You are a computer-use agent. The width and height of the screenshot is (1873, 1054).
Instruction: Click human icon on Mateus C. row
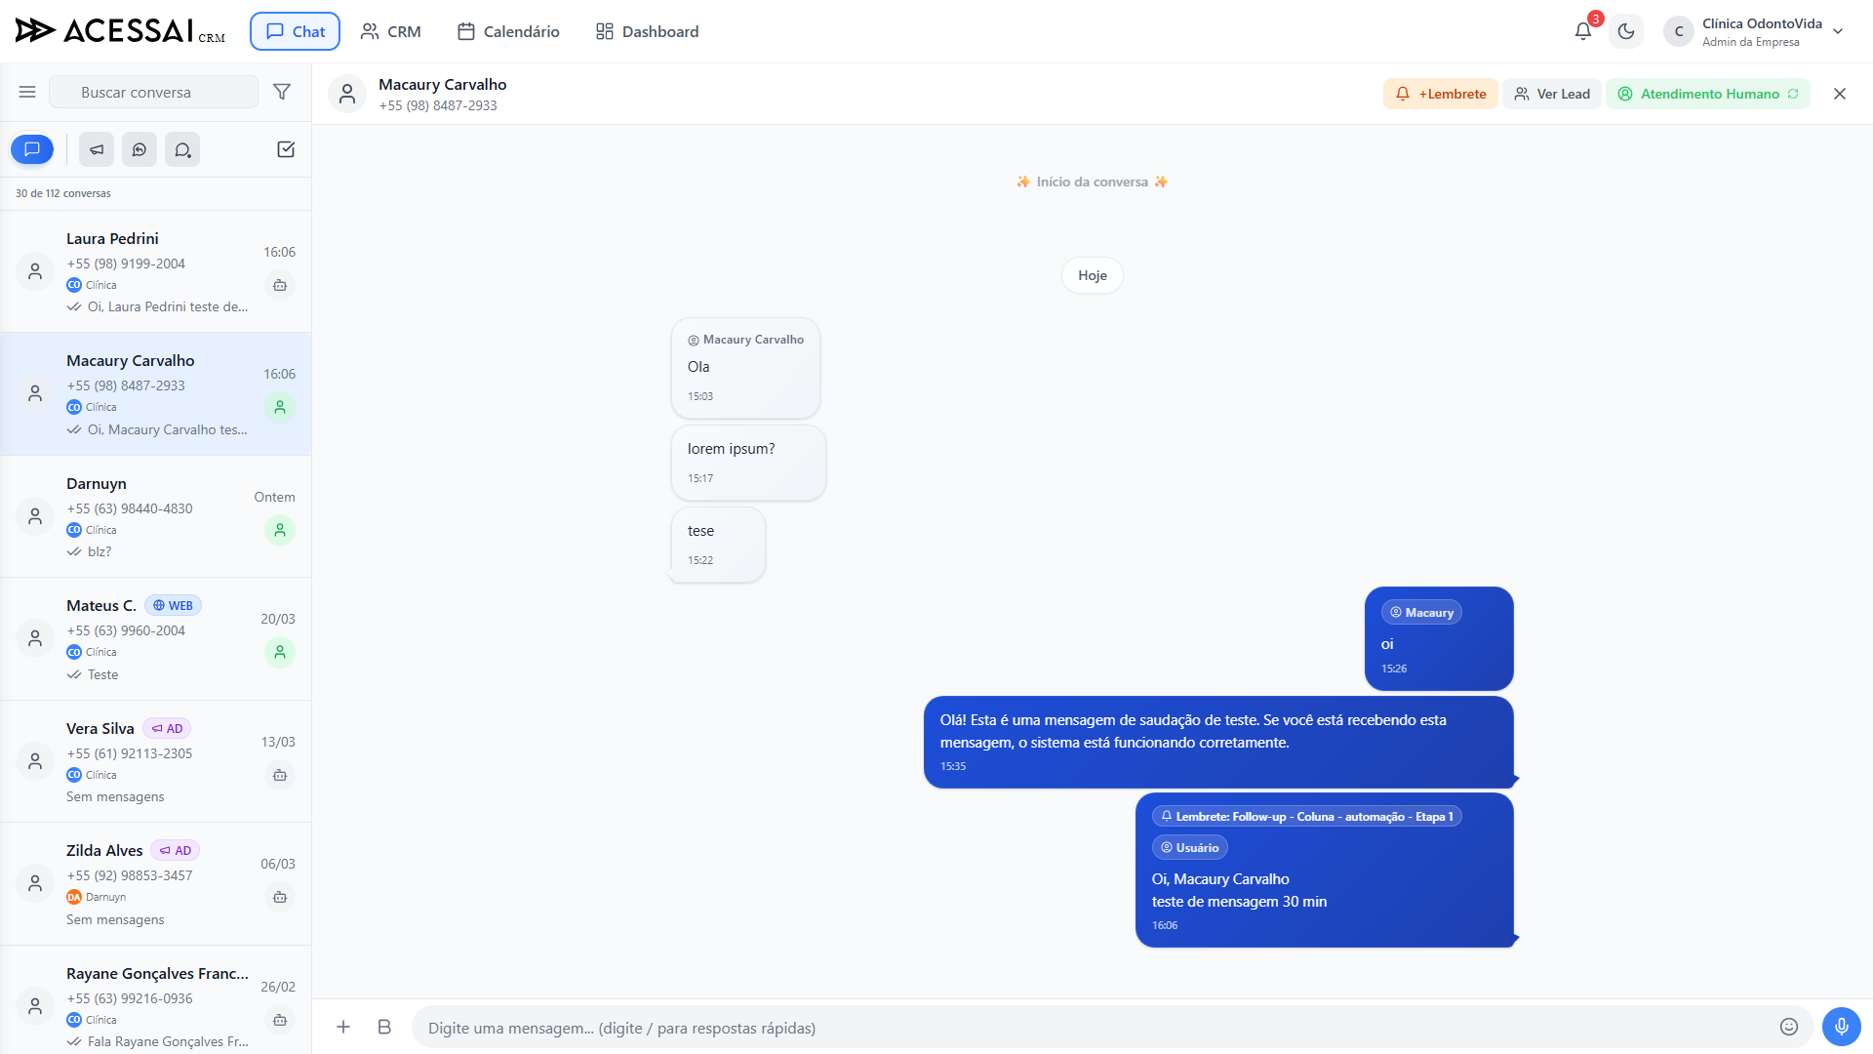click(x=280, y=652)
